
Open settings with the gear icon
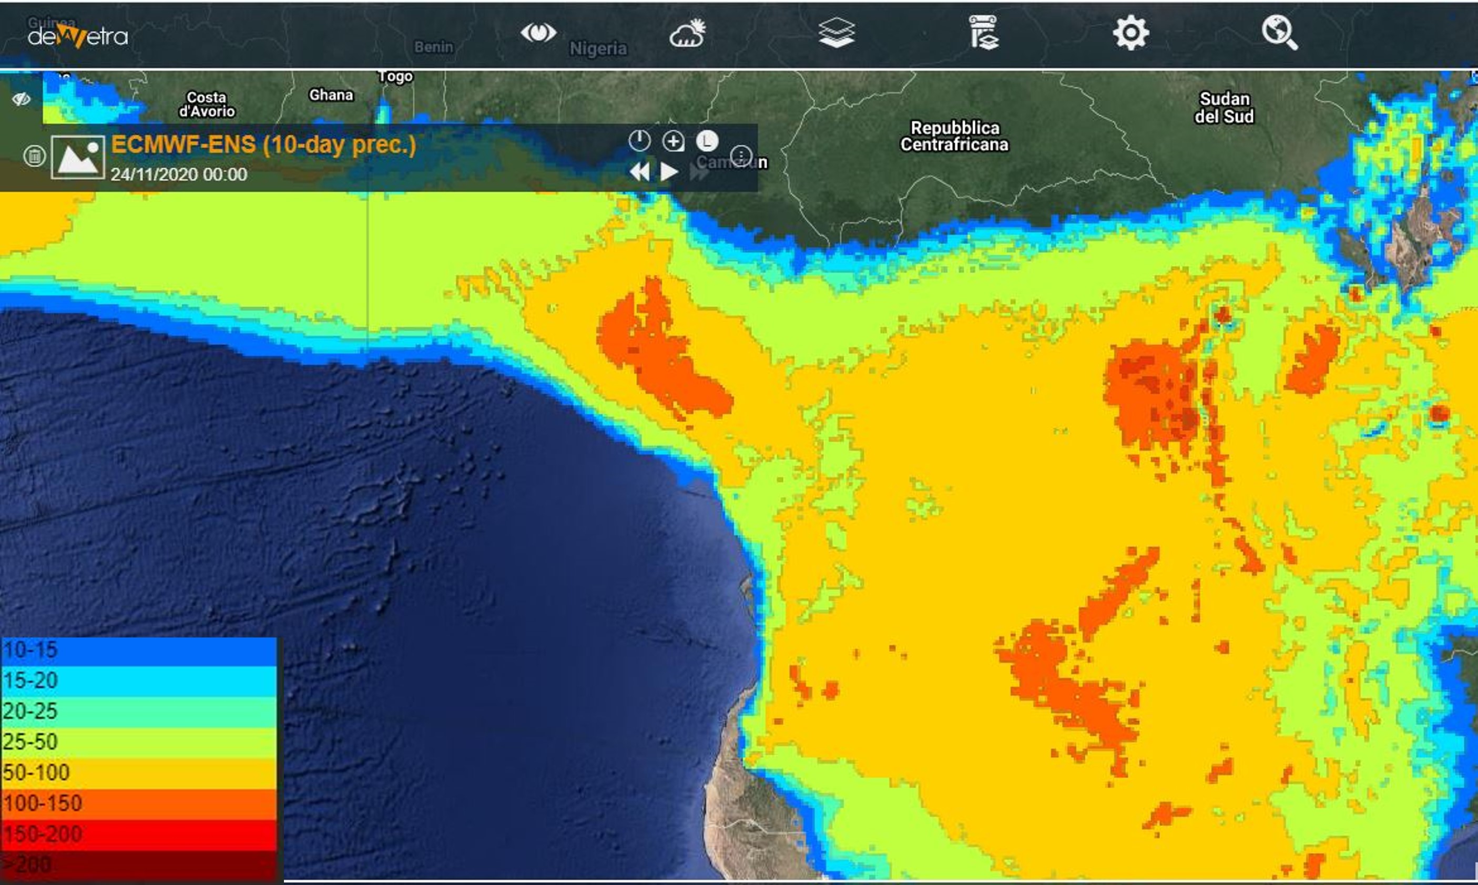[x=1131, y=33]
